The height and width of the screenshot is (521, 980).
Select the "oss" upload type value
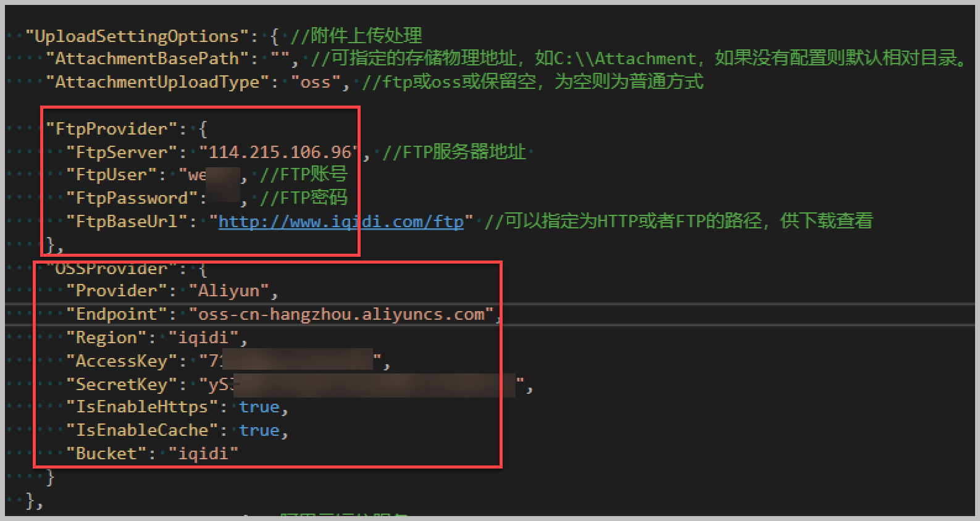point(315,81)
